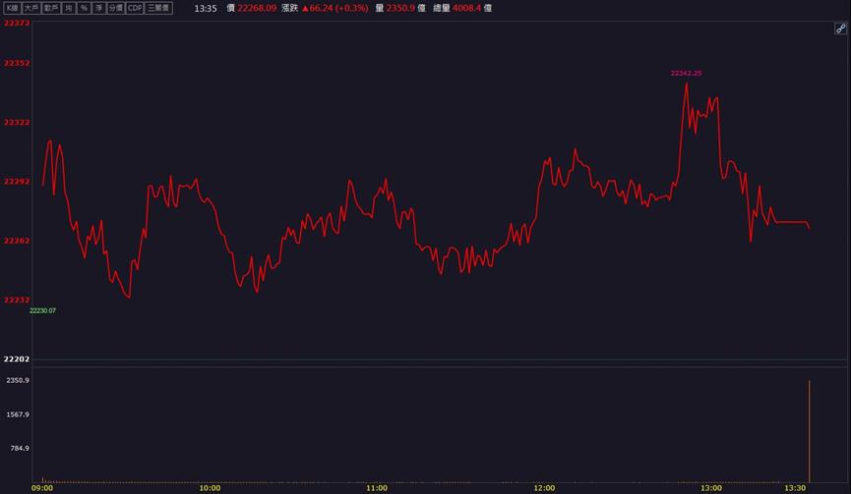851x494 pixels.
Task: Click the current price value 22268.09
Action: point(257,8)
